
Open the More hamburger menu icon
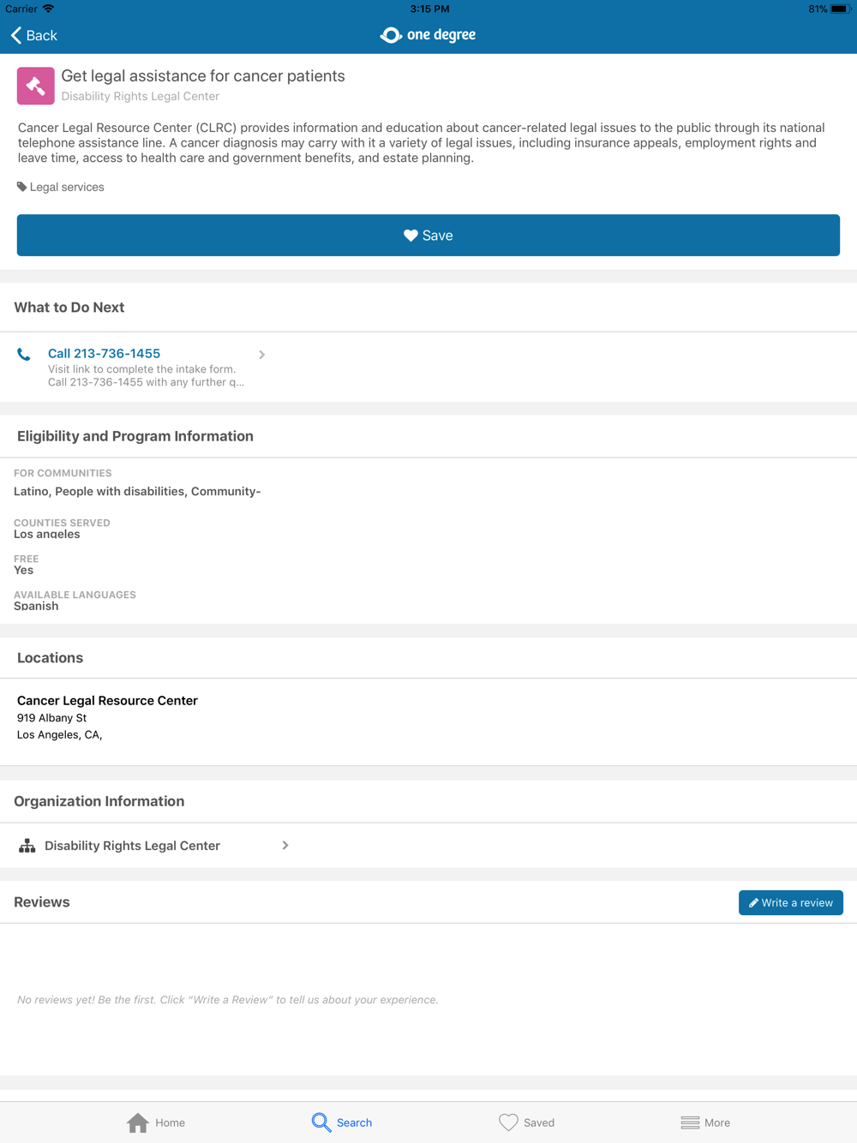(x=690, y=1122)
